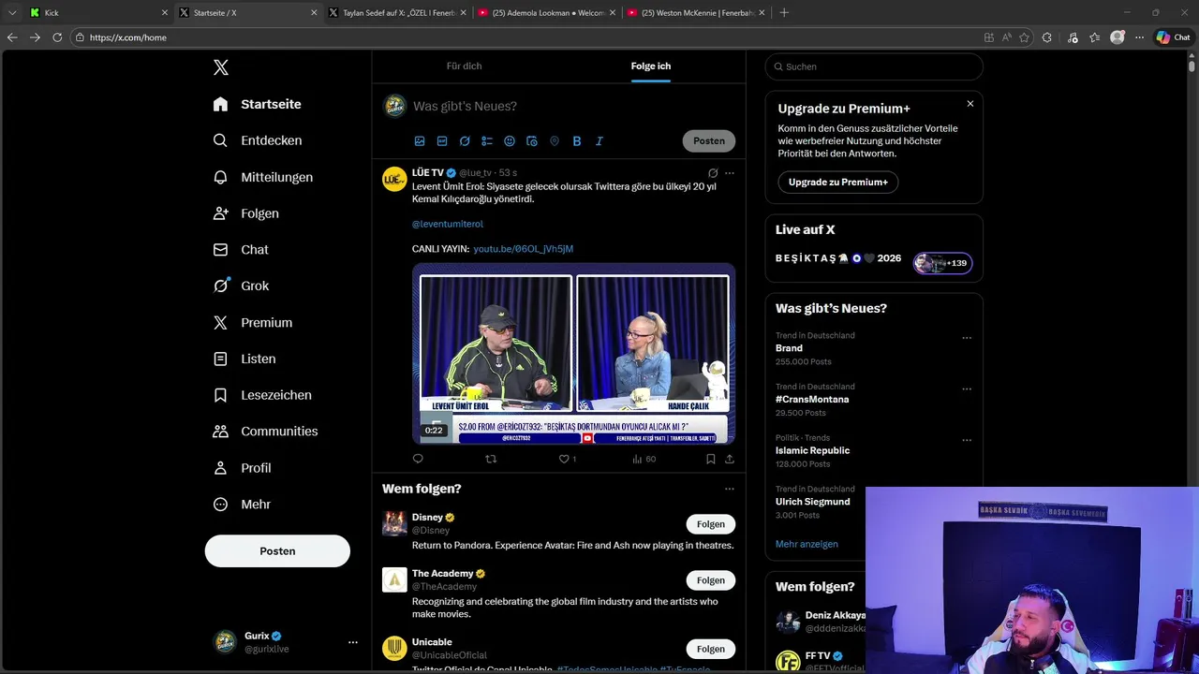Click the location pin icon
The image size is (1199, 674).
point(555,141)
